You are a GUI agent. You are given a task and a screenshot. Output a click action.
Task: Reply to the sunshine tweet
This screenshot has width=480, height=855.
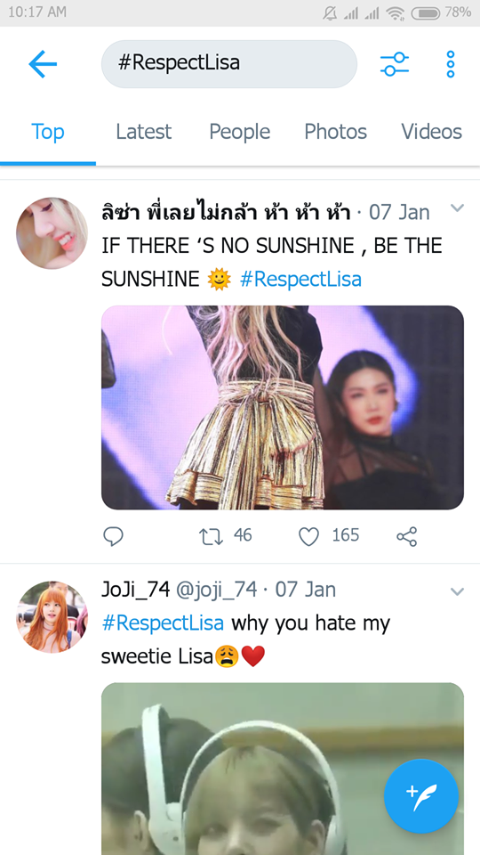[113, 536]
